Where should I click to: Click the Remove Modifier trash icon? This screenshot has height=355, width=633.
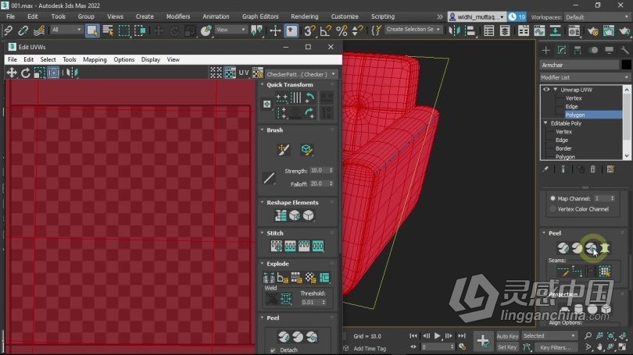tap(592, 169)
